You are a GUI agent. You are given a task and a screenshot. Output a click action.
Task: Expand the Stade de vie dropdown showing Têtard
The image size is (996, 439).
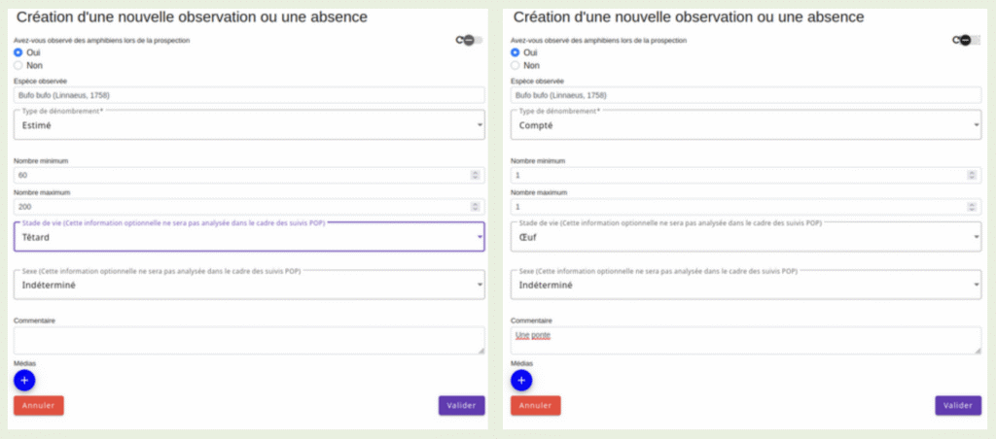tap(249, 237)
